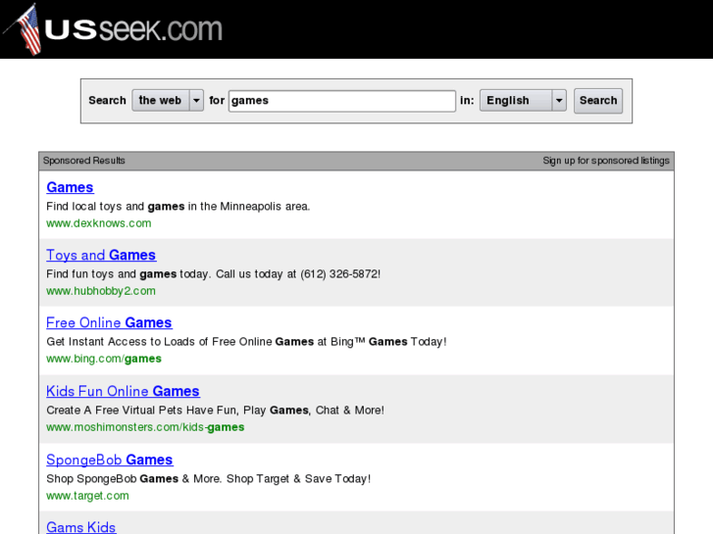
Task: Click description 'Get Instant Access to Loads of Free Online Games'
Action: click(x=246, y=342)
